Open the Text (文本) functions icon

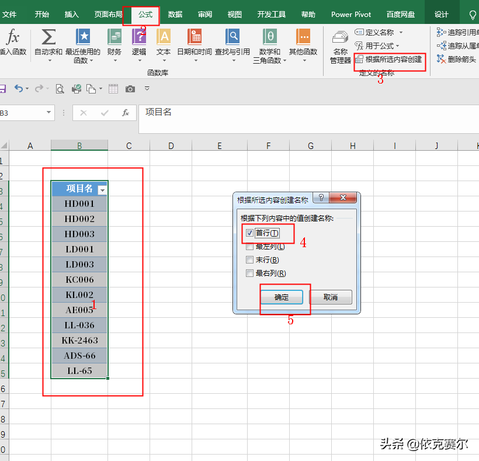coord(164,37)
